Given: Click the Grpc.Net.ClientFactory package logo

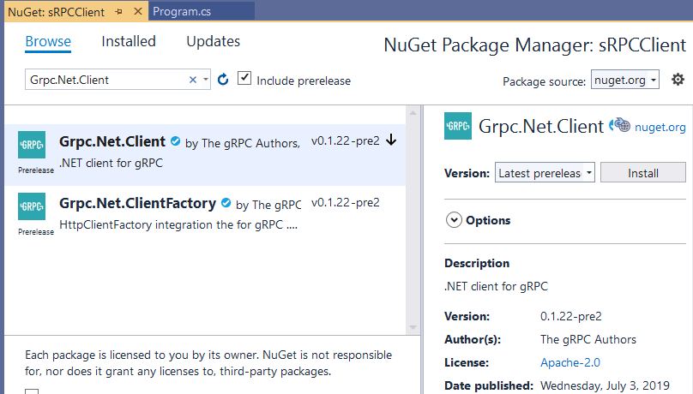Looking at the screenshot, I should (32, 206).
